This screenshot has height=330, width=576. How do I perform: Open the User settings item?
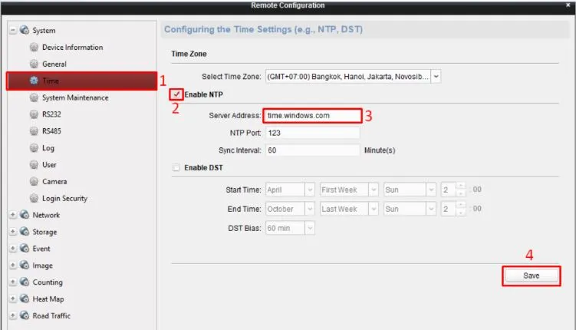[x=49, y=165]
